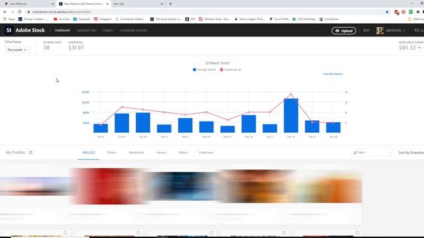Viewport: 424px width, 238px height.
Task: Open the Insights menu item
Action: (x=108, y=30)
